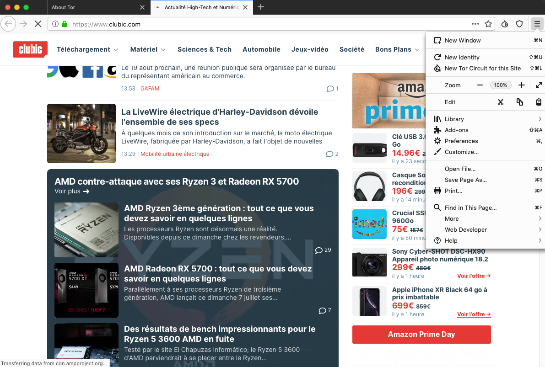Open the 7 comments on Radeon article
Image resolution: width=545 pixels, height=367 pixels.
coord(324,310)
